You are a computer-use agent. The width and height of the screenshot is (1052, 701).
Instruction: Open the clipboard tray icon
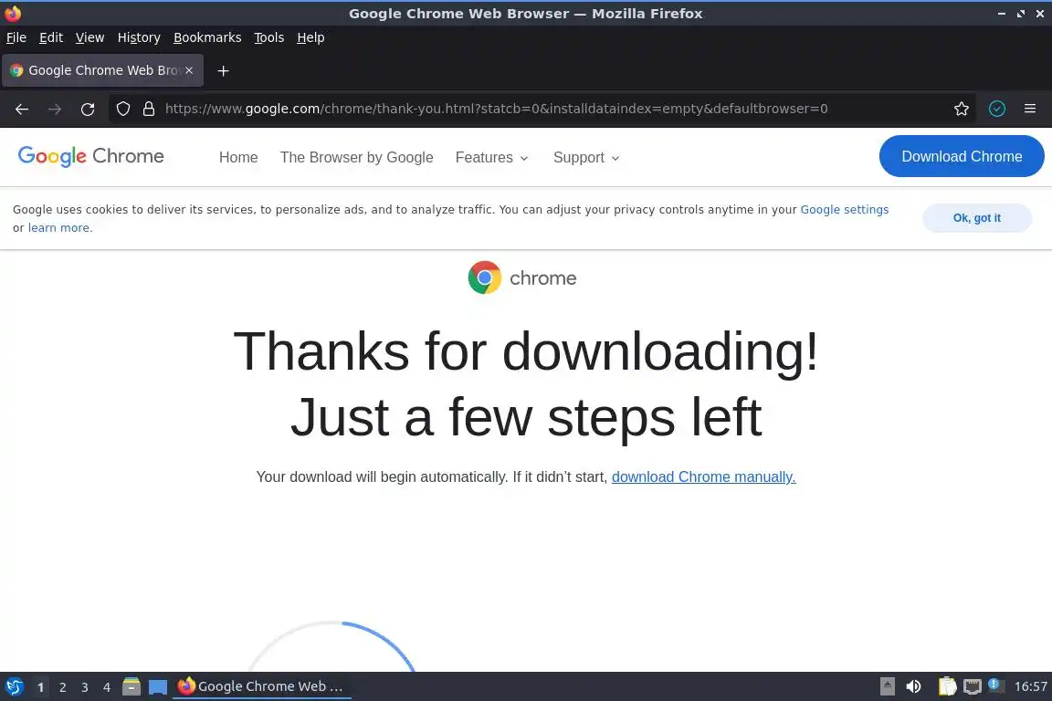[x=947, y=686]
